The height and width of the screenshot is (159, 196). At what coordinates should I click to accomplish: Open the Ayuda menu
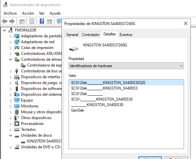coord(55,13)
